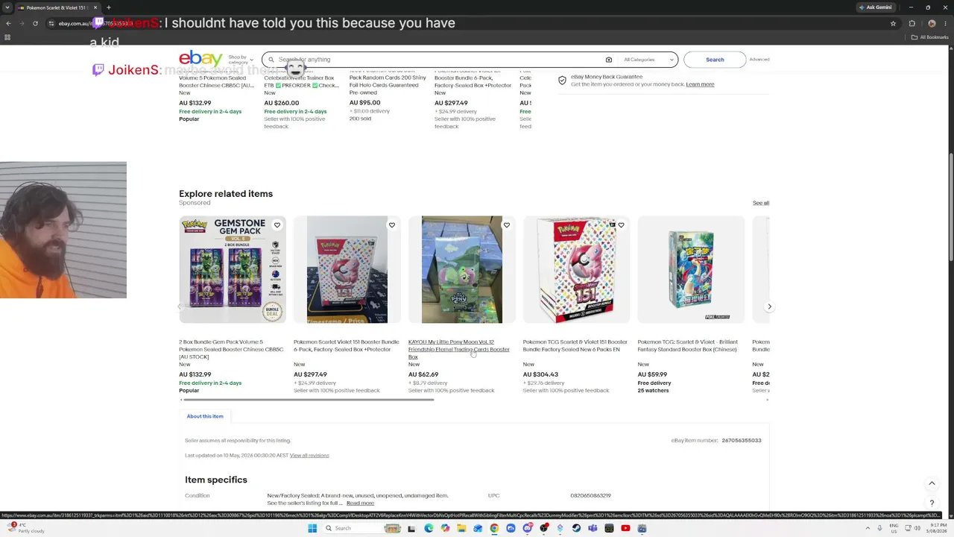Add Pokemon 151 Booster Bundle 6-Pack to watchlist

tap(391, 225)
